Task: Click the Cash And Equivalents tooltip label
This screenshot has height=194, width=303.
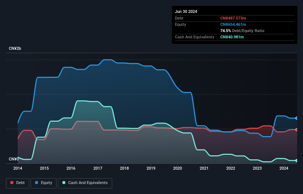Action: pos(194,37)
